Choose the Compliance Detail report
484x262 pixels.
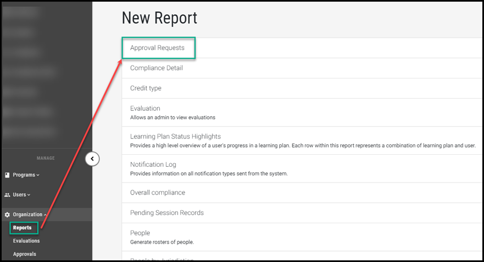156,68
